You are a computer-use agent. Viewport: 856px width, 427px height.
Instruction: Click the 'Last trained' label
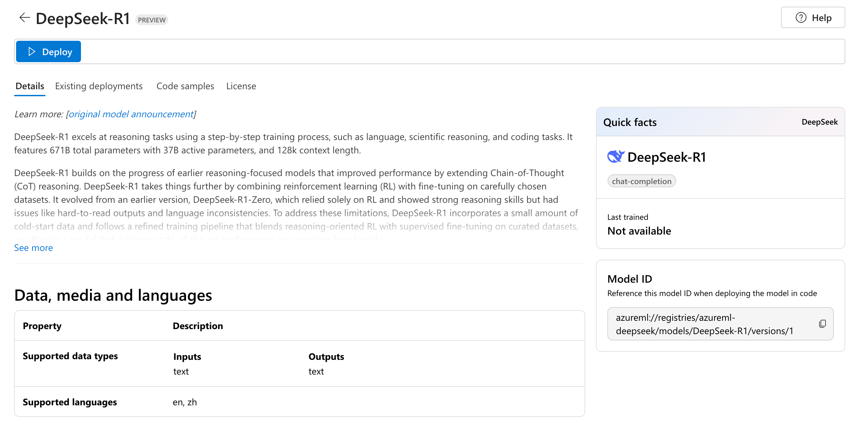pos(627,217)
